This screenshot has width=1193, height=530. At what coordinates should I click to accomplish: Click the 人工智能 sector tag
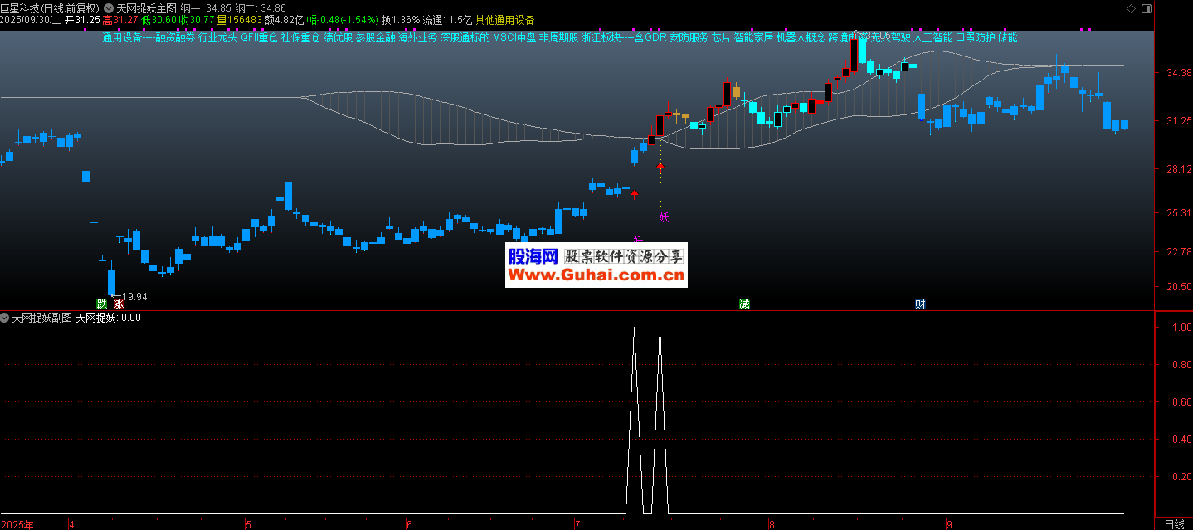point(932,37)
